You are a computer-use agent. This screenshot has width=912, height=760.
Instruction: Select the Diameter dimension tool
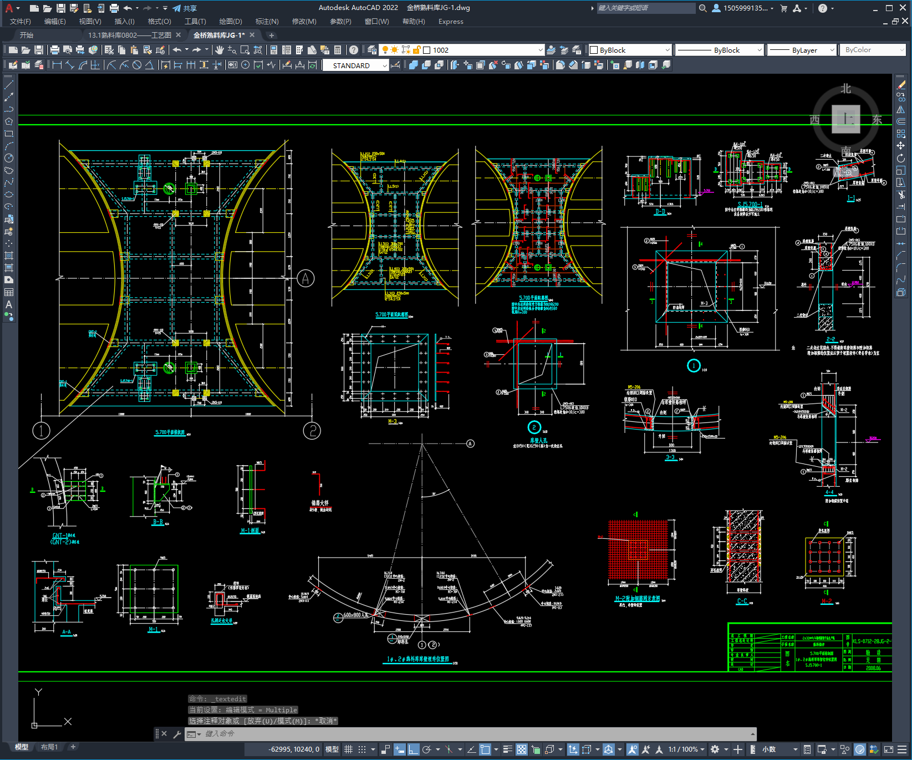click(x=137, y=65)
